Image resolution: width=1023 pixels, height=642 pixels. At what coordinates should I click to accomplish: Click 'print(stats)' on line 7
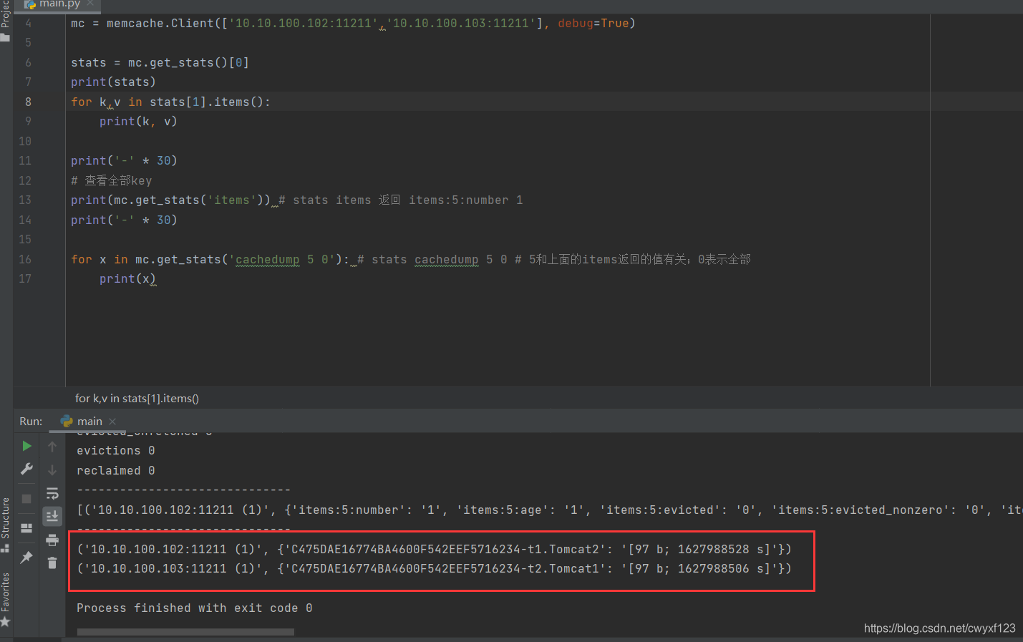coord(113,82)
